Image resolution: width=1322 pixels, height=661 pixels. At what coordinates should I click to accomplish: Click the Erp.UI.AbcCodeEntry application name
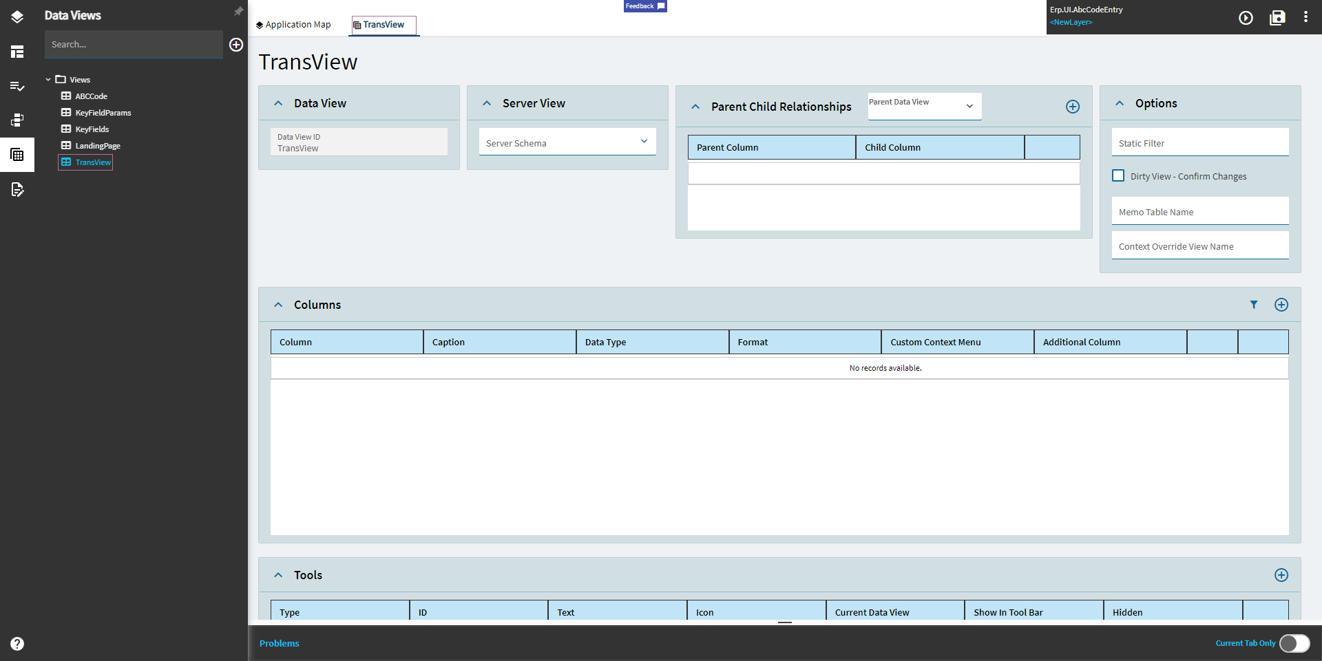pos(1086,10)
